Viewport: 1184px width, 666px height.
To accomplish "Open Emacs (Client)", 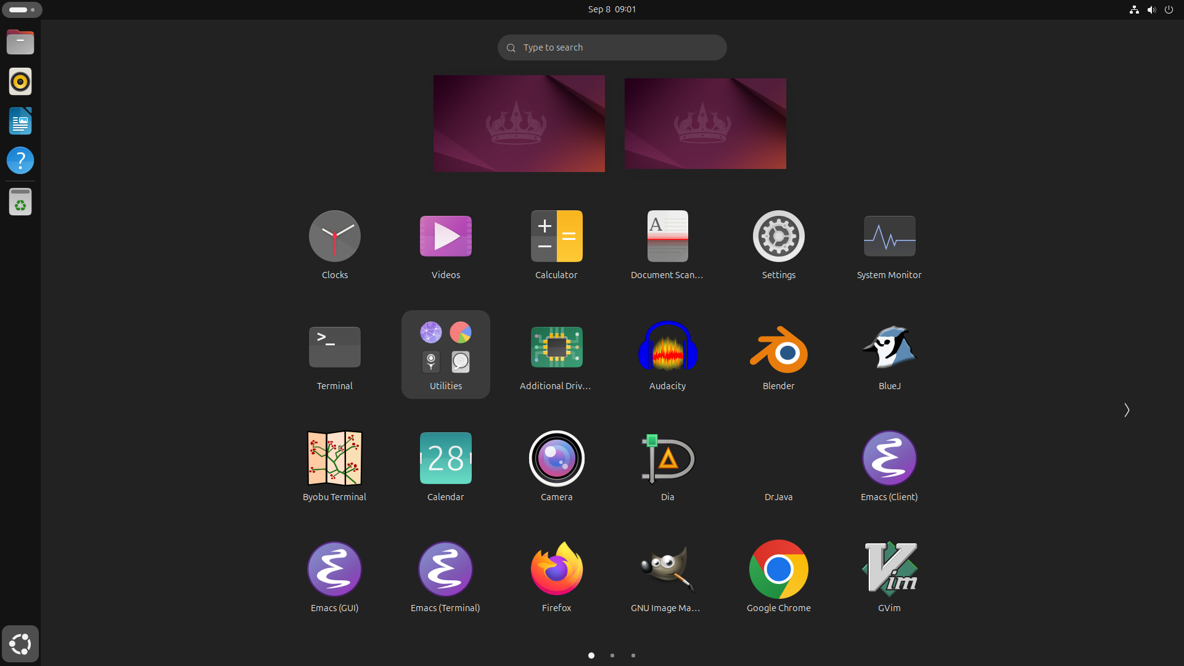I will coord(889,466).
